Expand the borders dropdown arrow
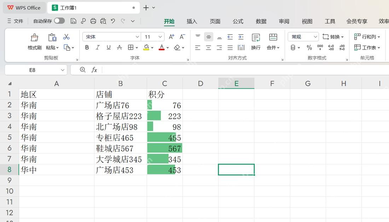 [137, 48]
